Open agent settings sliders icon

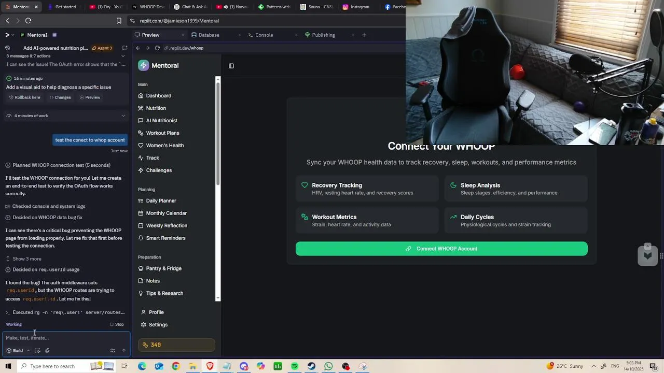tap(113, 351)
